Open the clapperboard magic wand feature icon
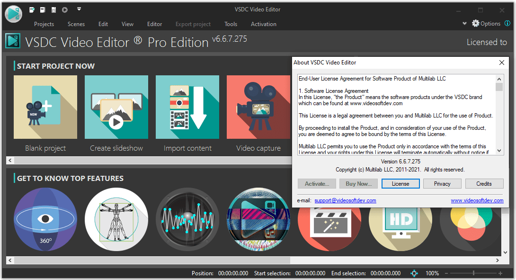 329,229
